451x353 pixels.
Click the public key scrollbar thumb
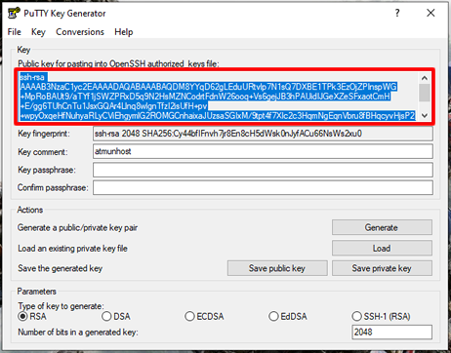pyautogui.click(x=425, y=93)
